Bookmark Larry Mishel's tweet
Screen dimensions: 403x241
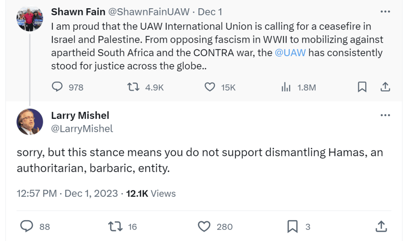coord(292,226)
